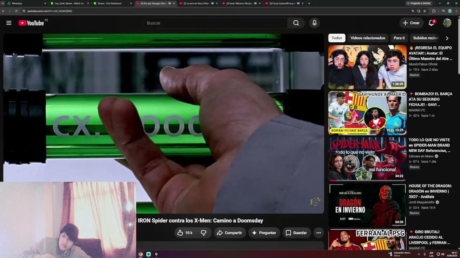Close the Stream - Kick Dashboard tab
460x258 pixels.
(x=131, y=3)
